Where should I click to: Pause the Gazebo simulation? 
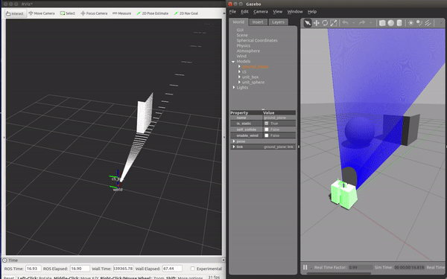pos(305,267)
